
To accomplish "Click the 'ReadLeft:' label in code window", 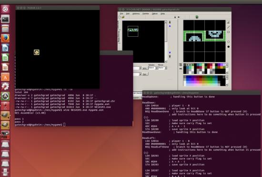I will (x=149, y=138).
